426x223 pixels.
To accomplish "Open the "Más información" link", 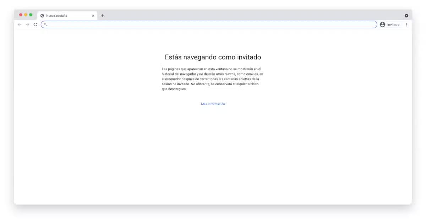I will pyautogui.click(x=213, y=104).
